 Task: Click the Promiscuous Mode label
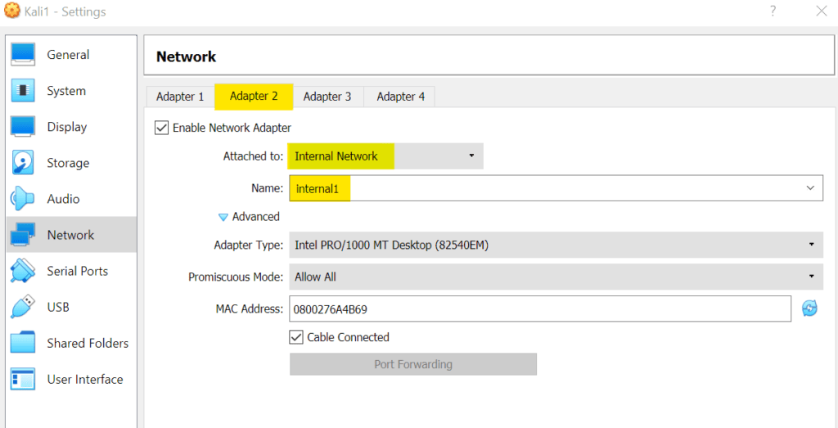(x=235, y=277)
